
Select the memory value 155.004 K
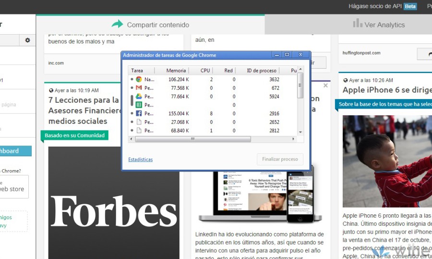(179, 113)
